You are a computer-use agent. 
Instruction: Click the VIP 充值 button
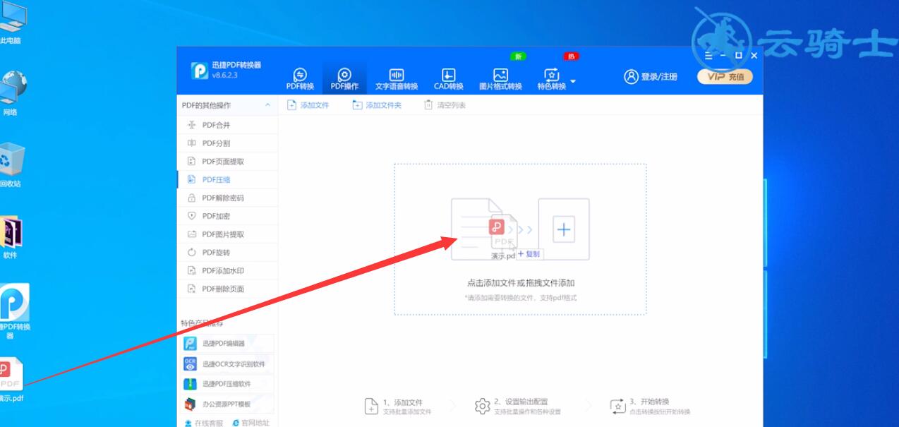725,77
